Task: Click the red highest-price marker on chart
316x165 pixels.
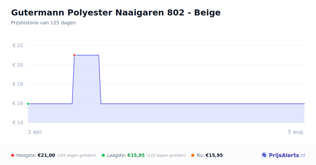Action: (74, 55)
